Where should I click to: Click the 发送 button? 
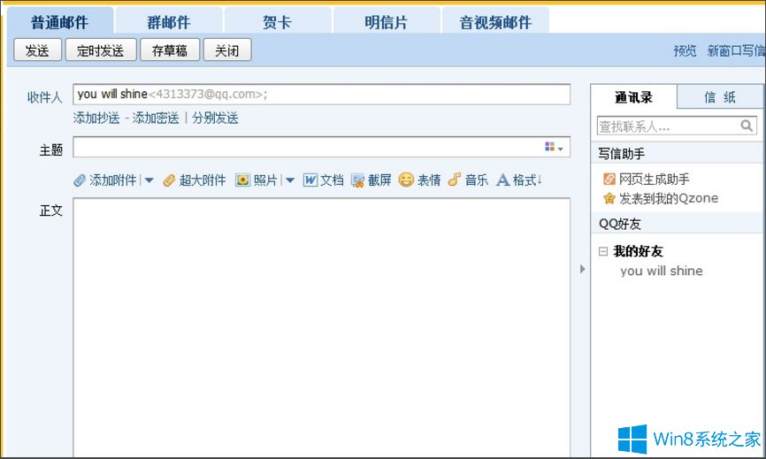[x=38, y=50]
